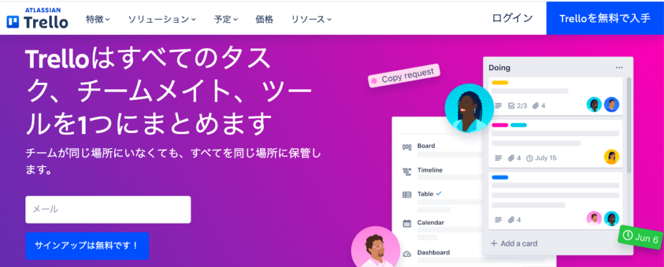
Task: Open Doing list three-dot menu
Action: [619, 67]
